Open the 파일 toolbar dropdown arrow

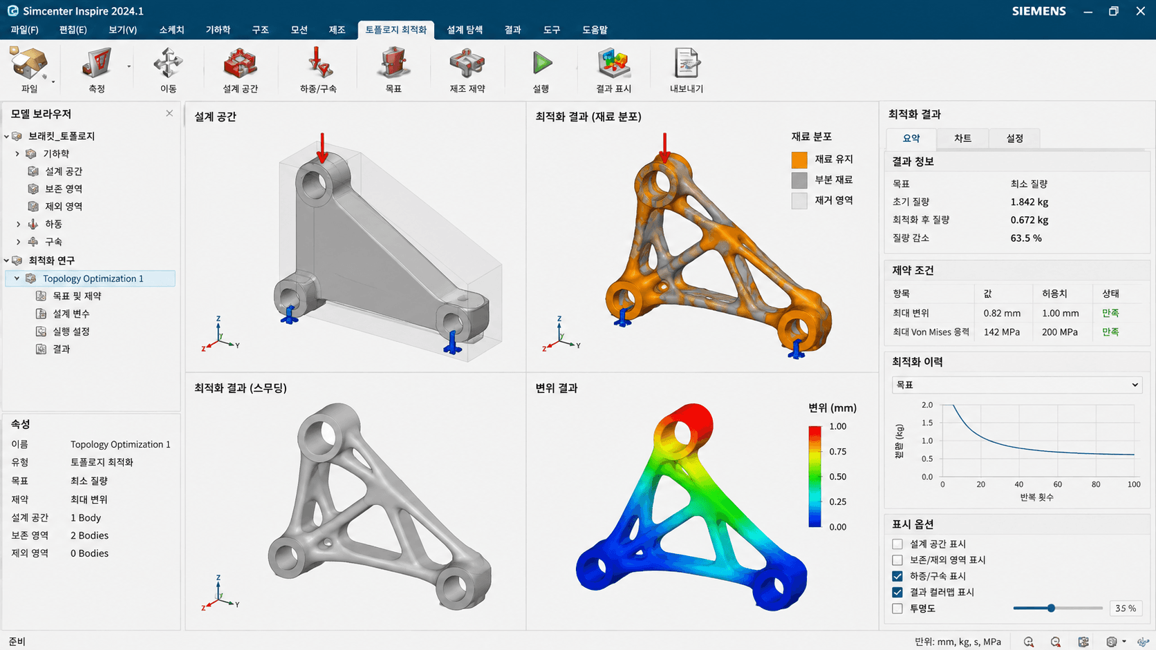pyautogui.click(x=53, y=82)
